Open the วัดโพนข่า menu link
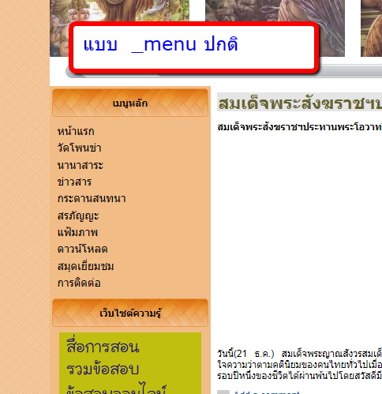Screen dimensions: 382x394 coord(79,148)
